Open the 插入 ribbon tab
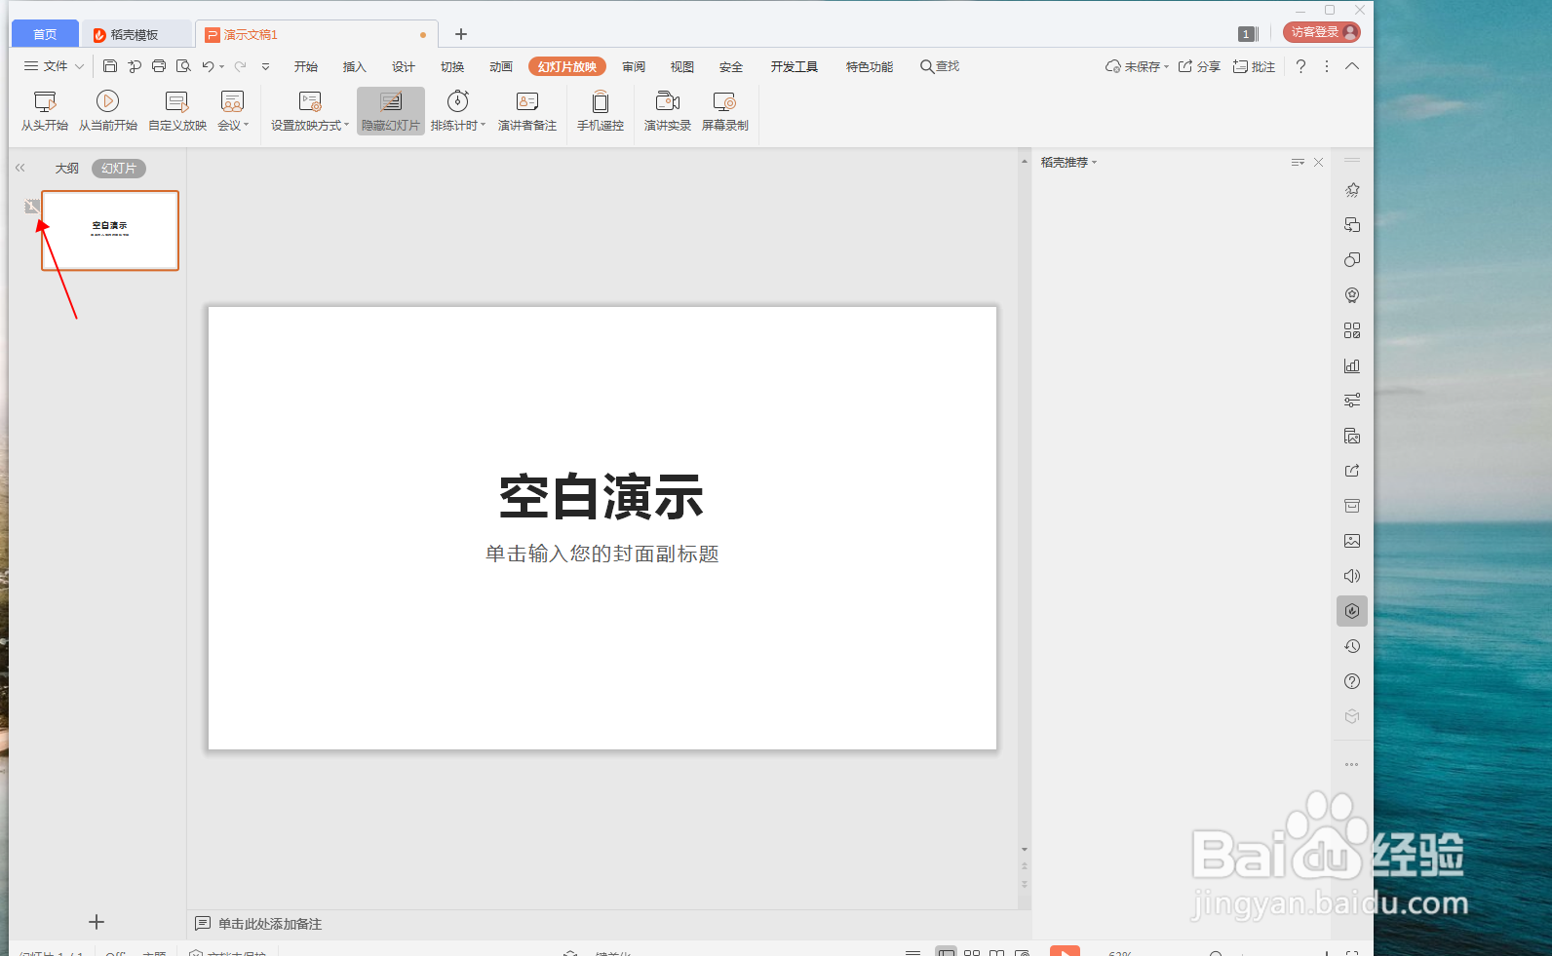Viewport: 1552px width, 956px height. (x=355, y=66)
